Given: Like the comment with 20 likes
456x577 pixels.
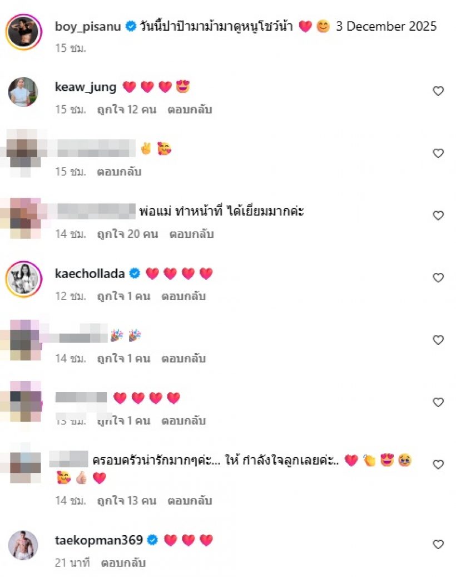Looking at the screenshot, I should pos(438,216).
